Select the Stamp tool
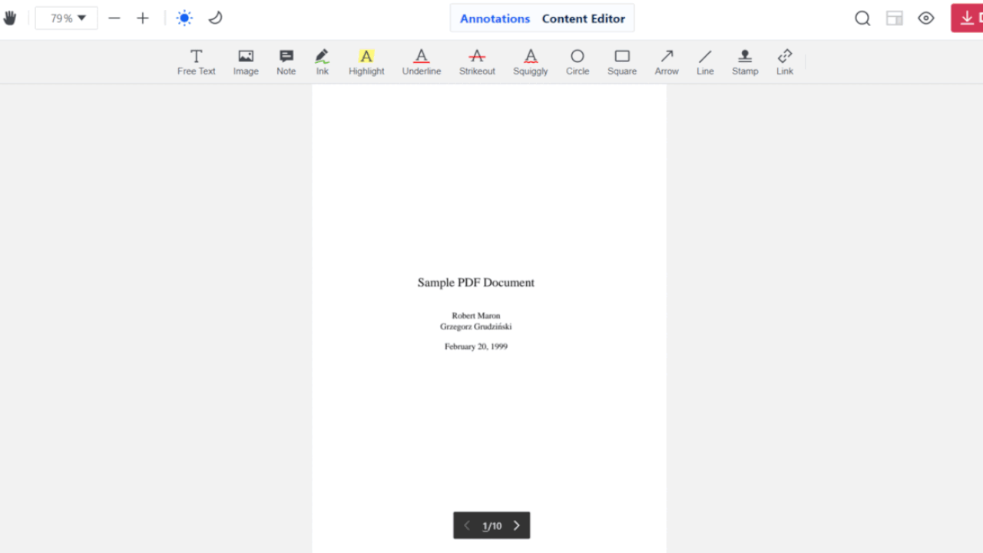This screenshot has width=983, height=553. click(x=745, y=62)
